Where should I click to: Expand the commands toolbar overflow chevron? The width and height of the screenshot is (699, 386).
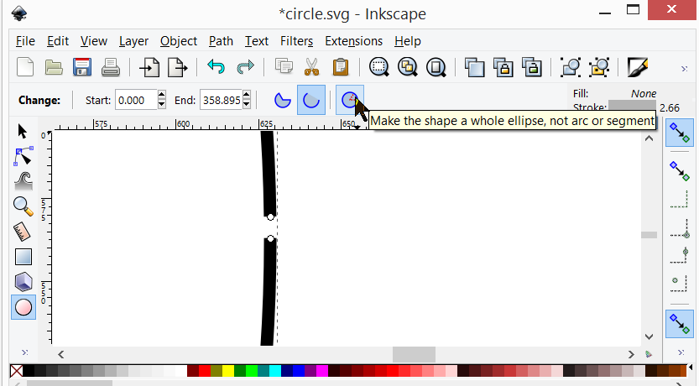coord(686,68)
